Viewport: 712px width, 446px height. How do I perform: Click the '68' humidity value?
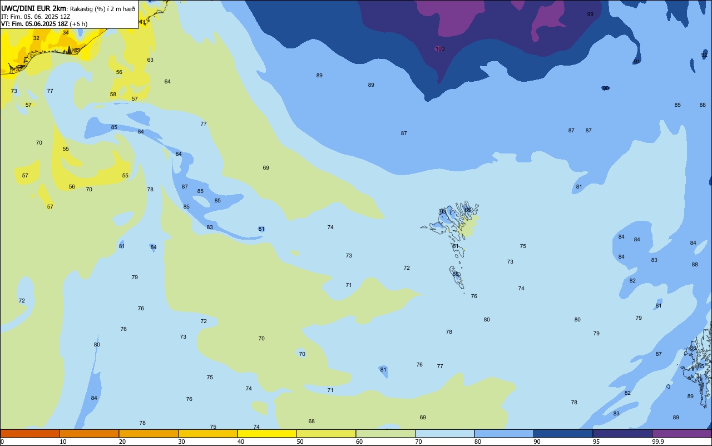pos(311,422)
